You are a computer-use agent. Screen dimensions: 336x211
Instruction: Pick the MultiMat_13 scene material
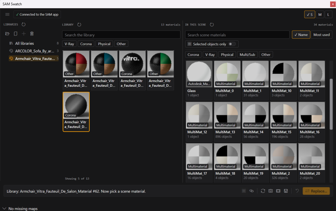point(227,122)
